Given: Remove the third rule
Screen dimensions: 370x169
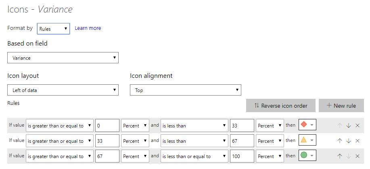Looking at the screenshot, I should pos(357,156).
